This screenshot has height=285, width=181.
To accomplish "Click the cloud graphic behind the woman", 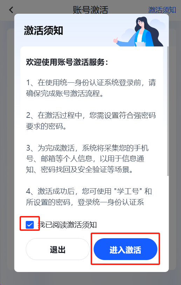I will coord(157,25).
